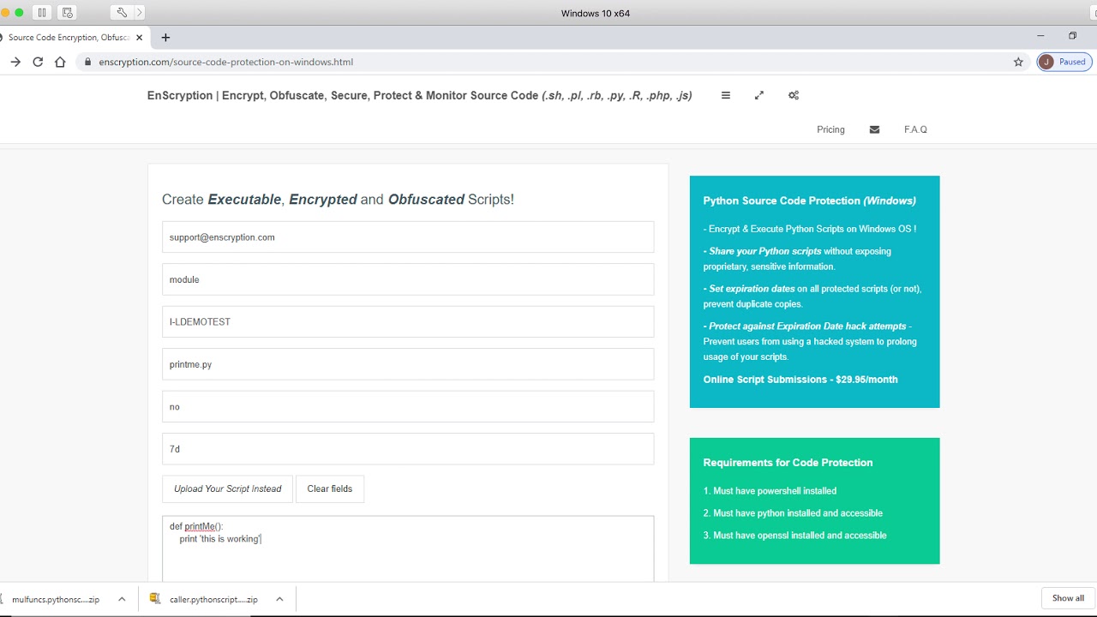Expand mulfuncs download options chevron
1097x617 pixels.
(x=122, y=599)
